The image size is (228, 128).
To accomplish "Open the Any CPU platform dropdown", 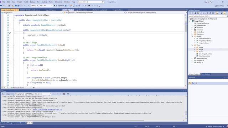I will 46,6.
